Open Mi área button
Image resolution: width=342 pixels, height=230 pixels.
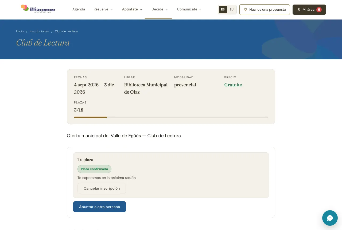point(309,9)
